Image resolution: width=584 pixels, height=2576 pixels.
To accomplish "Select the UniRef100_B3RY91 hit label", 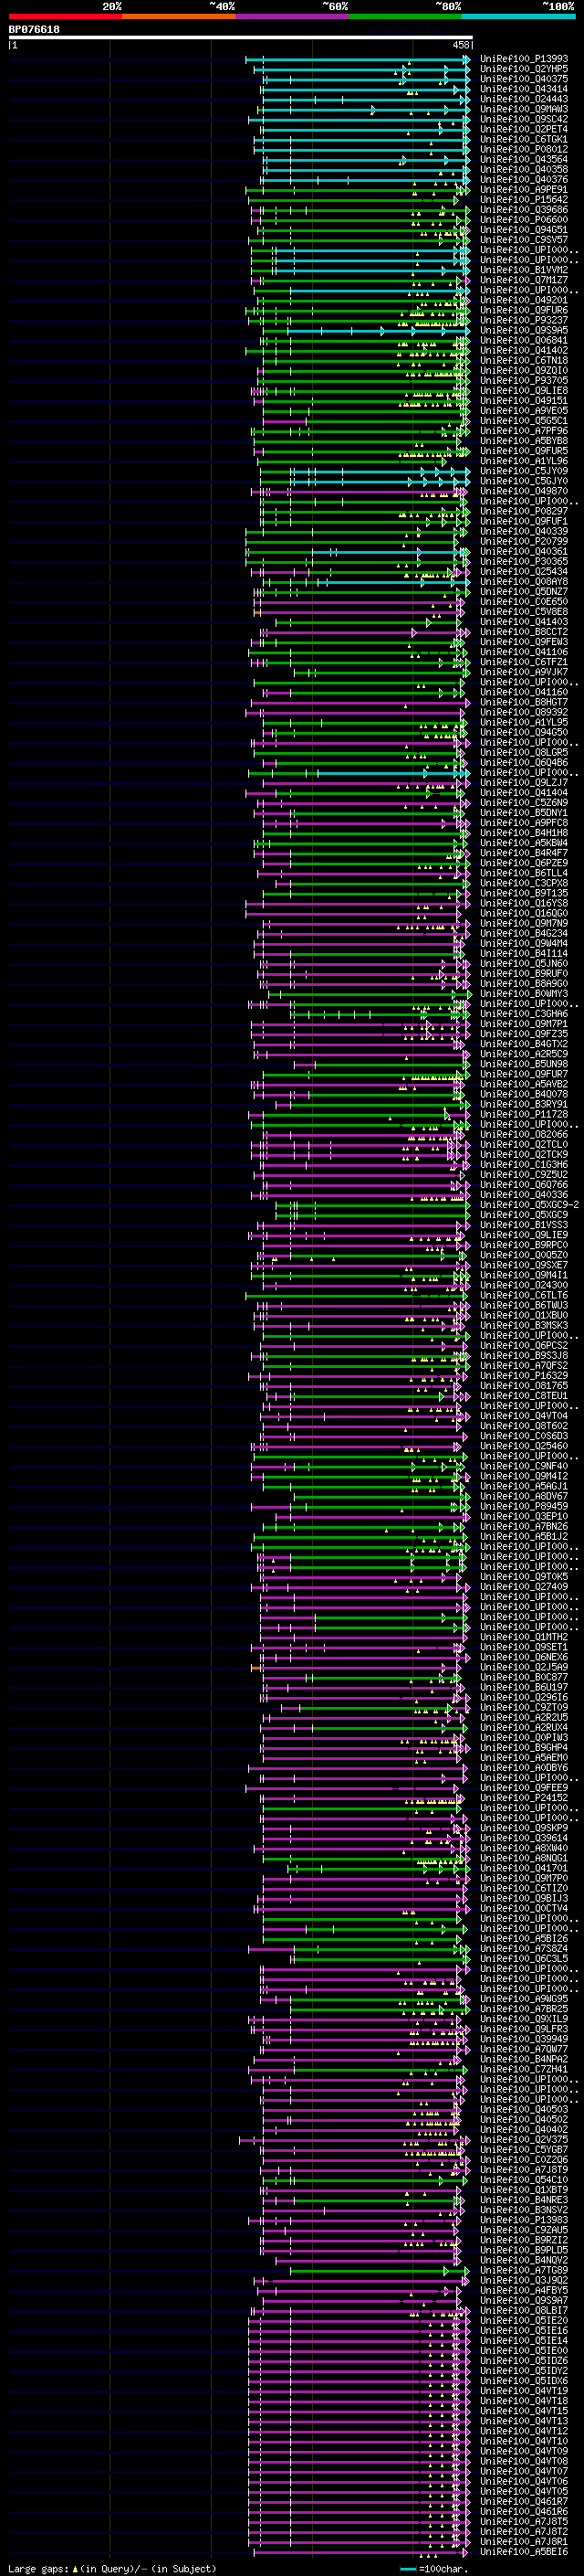I will click(x=524, y=1104).
